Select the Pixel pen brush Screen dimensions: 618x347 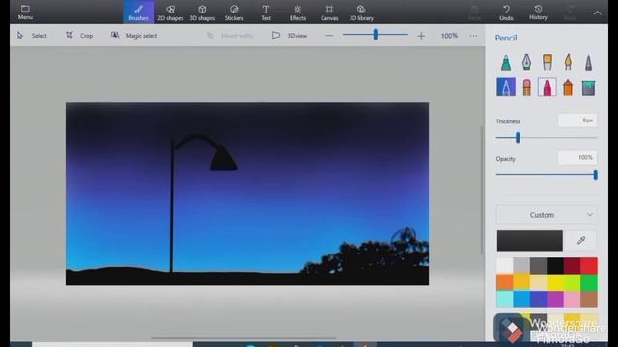pyautogui.click(x=588, y=62)
